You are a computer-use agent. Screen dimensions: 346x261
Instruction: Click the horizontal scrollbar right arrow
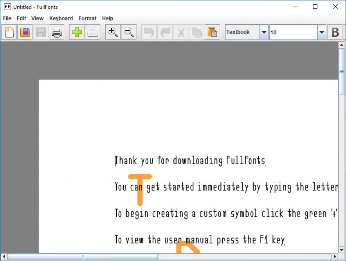335,257
